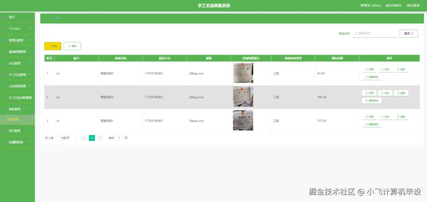The width and height of the screenshot is (427, 202).
Task: Click the yellow 新增 add button
Action: tap(53, 46)
